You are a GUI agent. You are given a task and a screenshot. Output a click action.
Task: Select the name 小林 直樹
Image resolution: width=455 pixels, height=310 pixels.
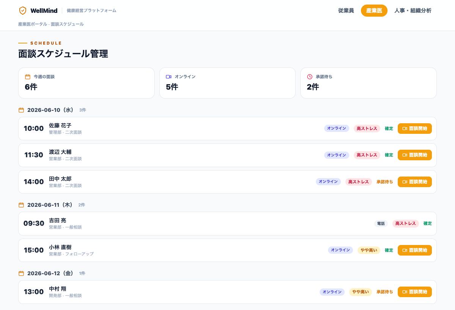[x=60, y=247]
